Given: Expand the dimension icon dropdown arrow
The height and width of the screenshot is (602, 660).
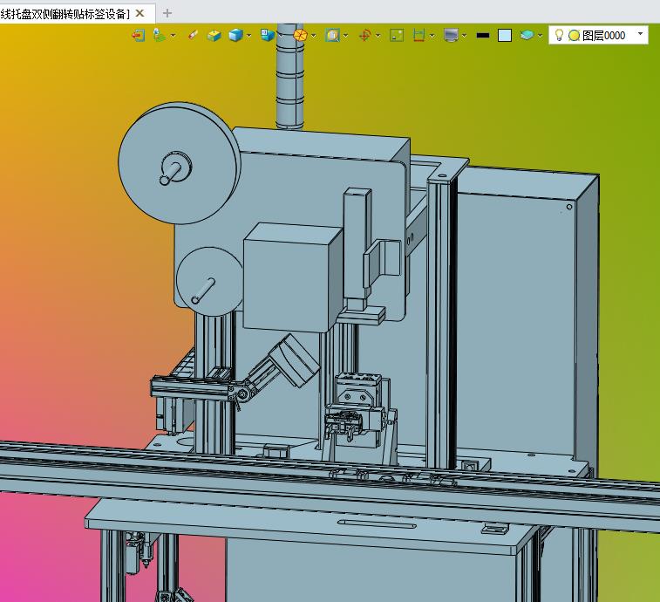Looking at the screenshot, I should coord(432,36).
